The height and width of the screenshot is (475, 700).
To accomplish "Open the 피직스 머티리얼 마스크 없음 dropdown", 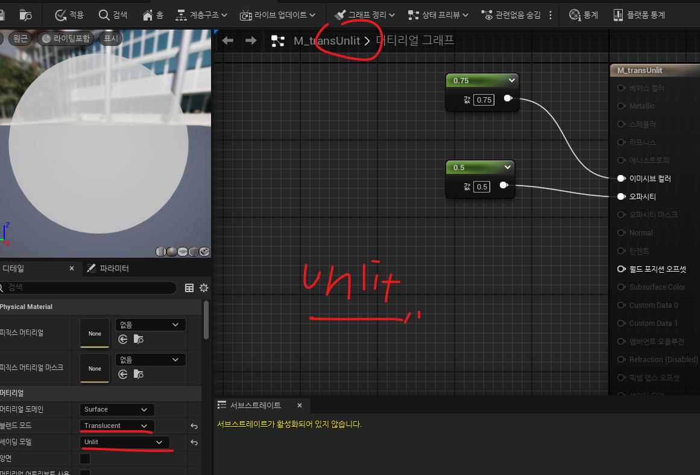I will tap(151, 359).
